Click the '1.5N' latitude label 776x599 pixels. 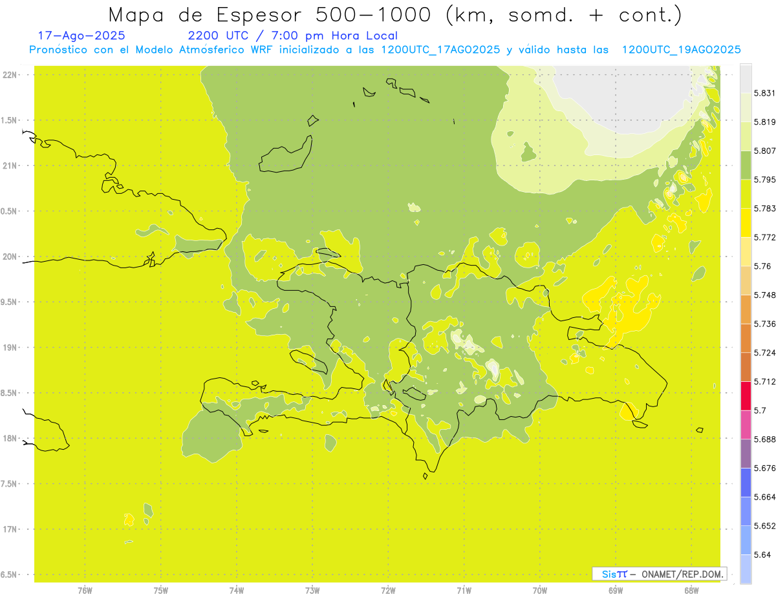10,120
